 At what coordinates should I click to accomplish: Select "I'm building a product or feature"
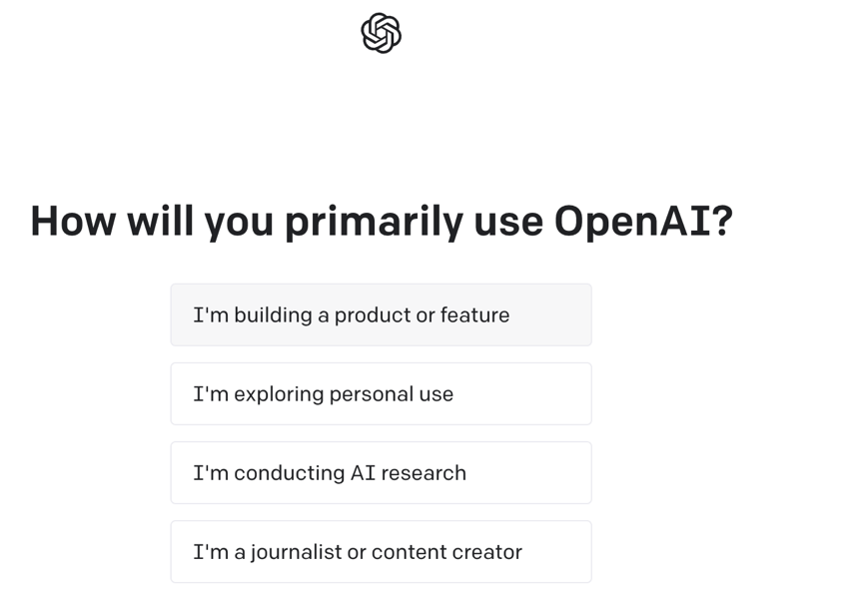[381, 314]
